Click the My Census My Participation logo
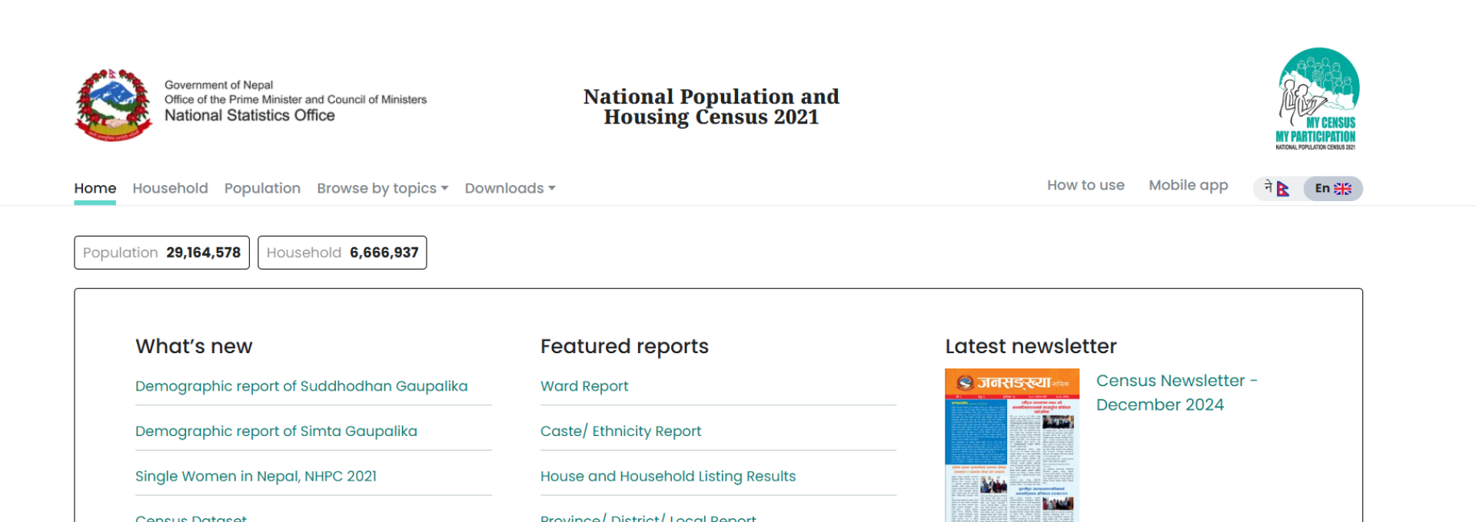Viewport: 1476px width, 522px height. coord(1318,99)
